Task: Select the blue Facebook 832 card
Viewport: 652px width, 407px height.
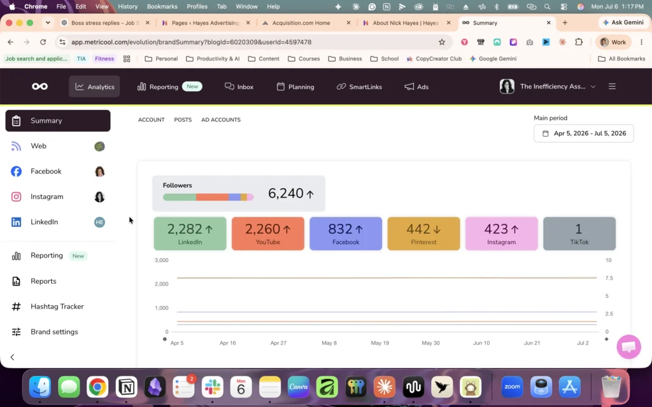Action: click(346, 233)
